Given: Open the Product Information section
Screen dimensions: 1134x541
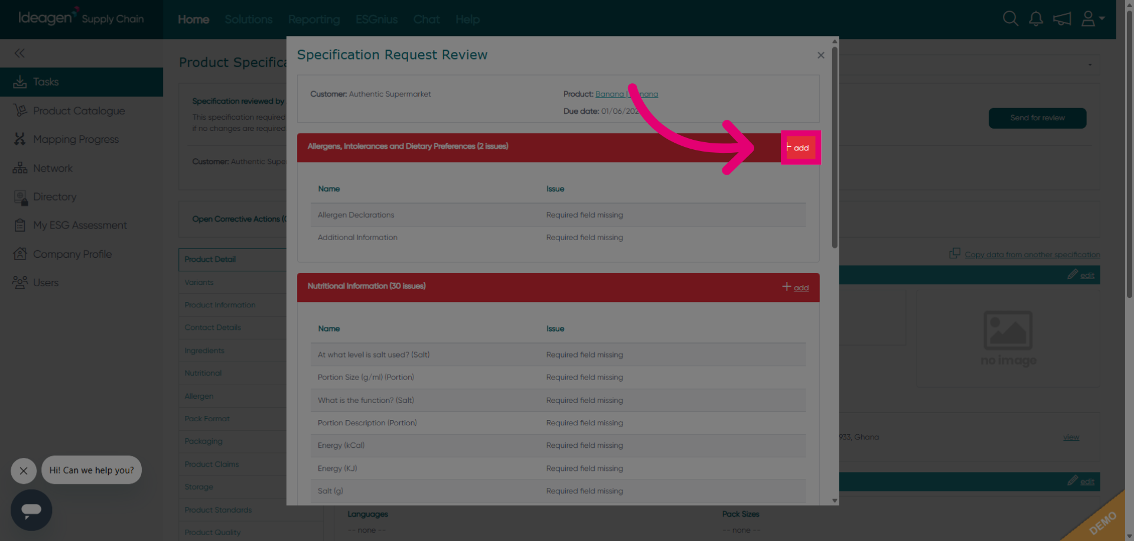Looking at the screenshot, I should [220, 305].
